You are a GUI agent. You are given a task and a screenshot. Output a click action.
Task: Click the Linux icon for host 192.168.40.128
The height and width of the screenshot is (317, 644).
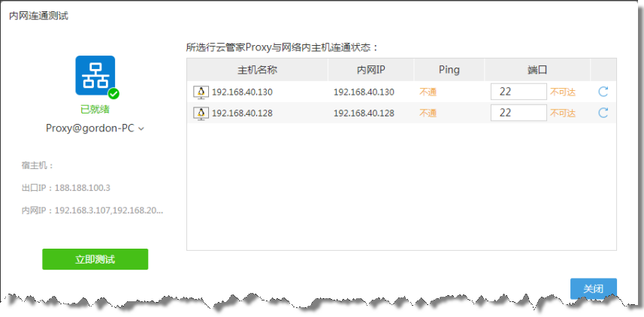(x=201, y=113)
